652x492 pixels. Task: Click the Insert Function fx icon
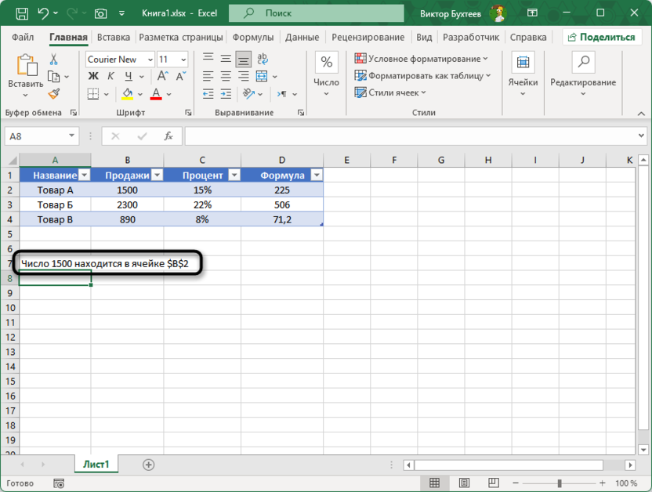coord(168,136)
